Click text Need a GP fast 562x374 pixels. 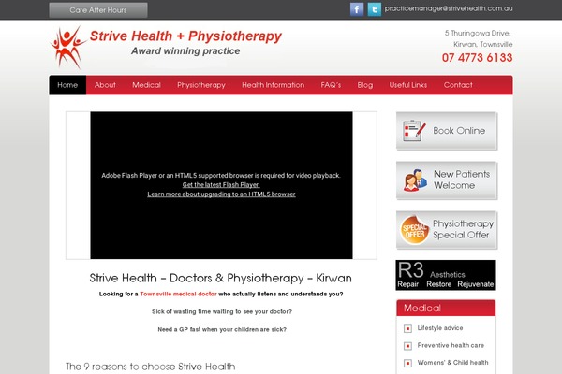[222, 329]
